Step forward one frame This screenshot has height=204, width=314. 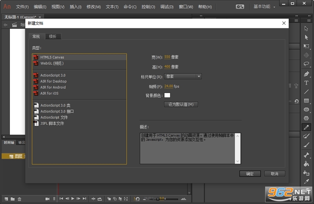78,198
